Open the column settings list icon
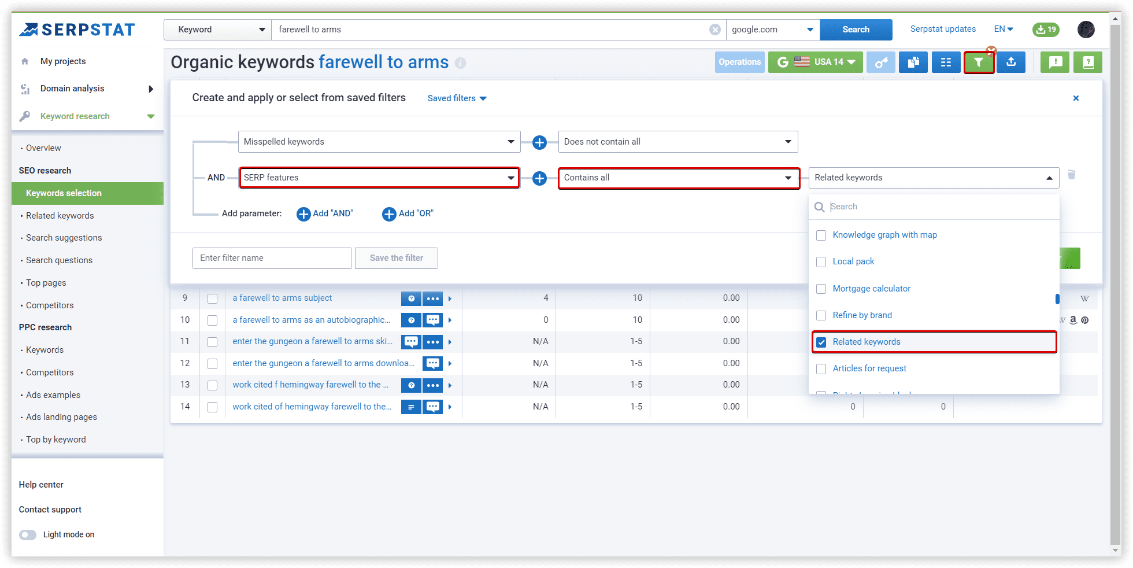This screenshot has height=568, width=1133. click(x=946, y=62)
